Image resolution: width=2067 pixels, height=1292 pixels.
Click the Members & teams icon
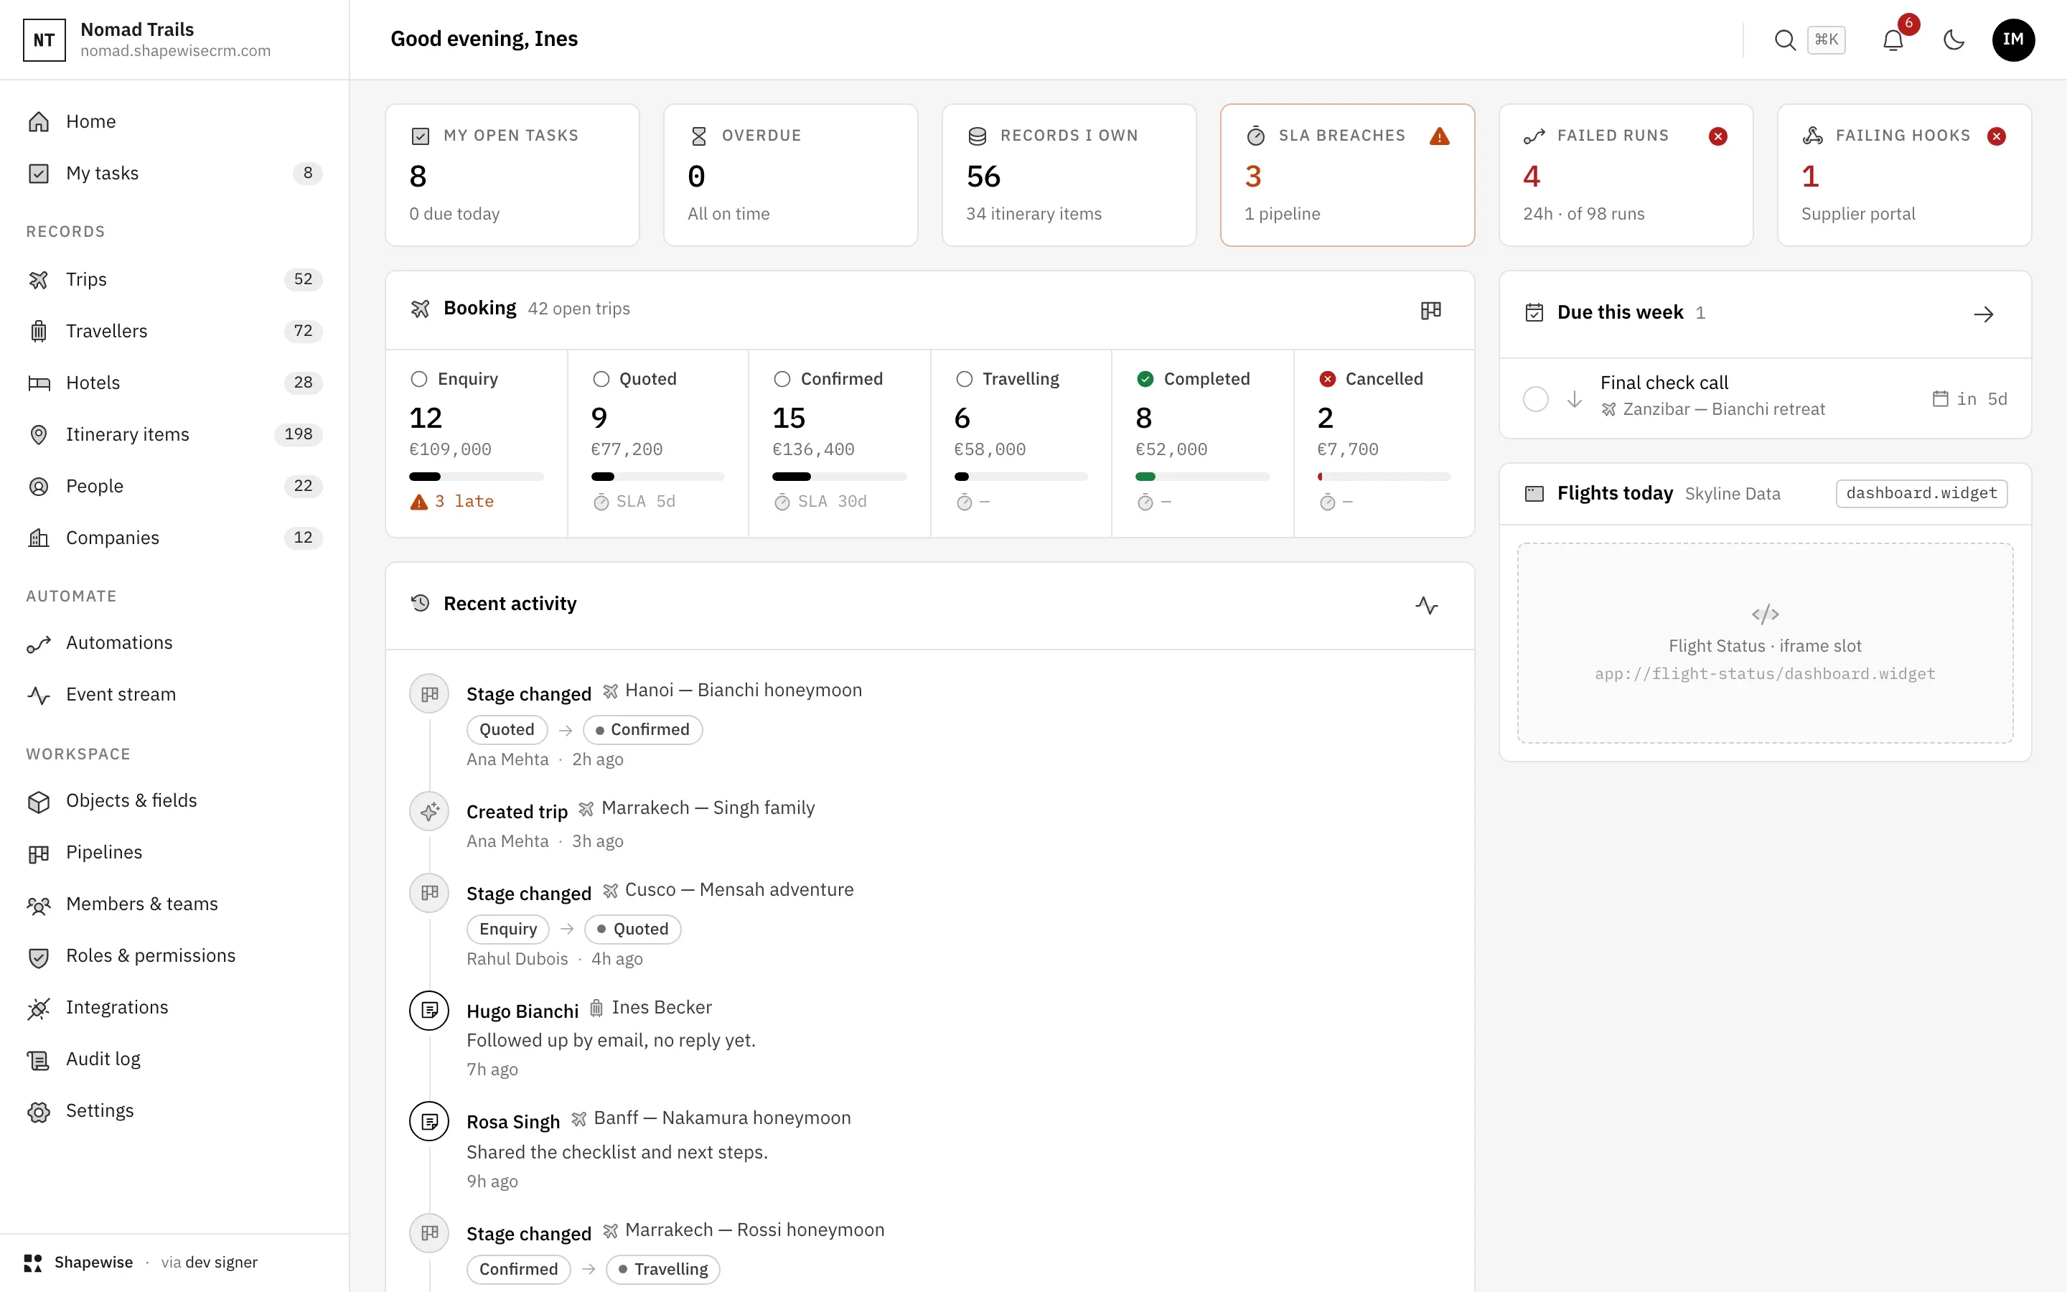[x=39, y=905]
